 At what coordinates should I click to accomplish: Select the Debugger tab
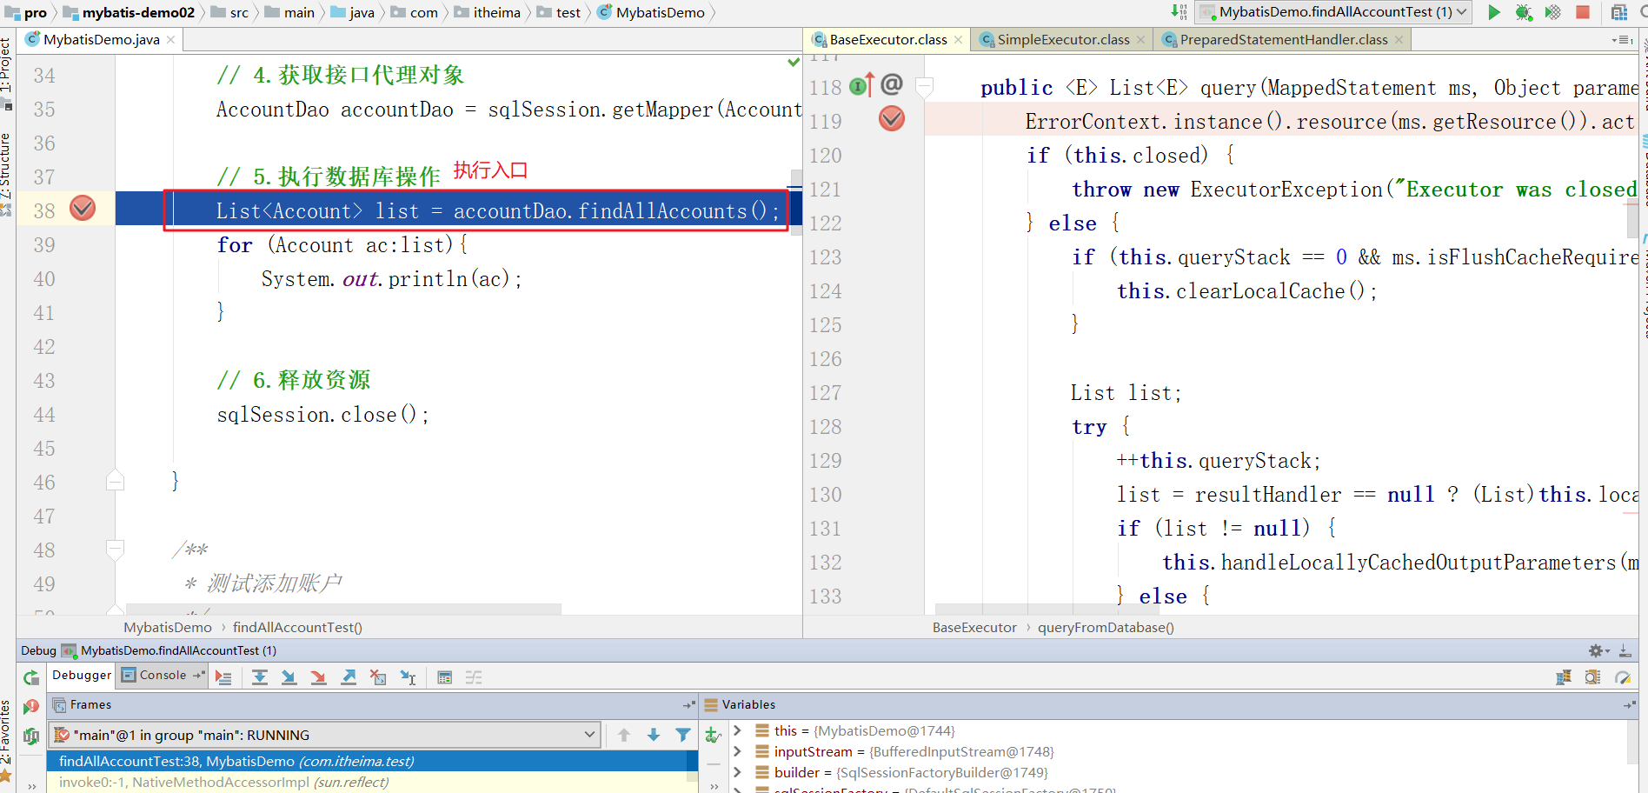[82, 676]
